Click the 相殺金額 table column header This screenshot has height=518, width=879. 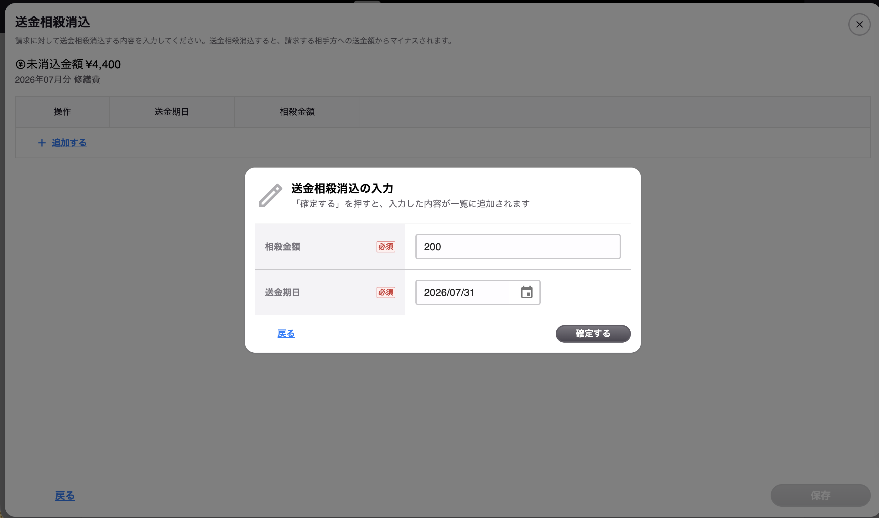coord(297,112)
